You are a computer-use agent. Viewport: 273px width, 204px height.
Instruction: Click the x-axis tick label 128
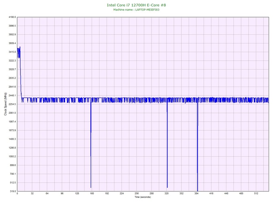point(77,193)
